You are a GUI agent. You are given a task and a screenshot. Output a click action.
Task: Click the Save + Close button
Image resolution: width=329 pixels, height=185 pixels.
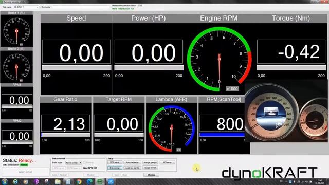[121, 175]
